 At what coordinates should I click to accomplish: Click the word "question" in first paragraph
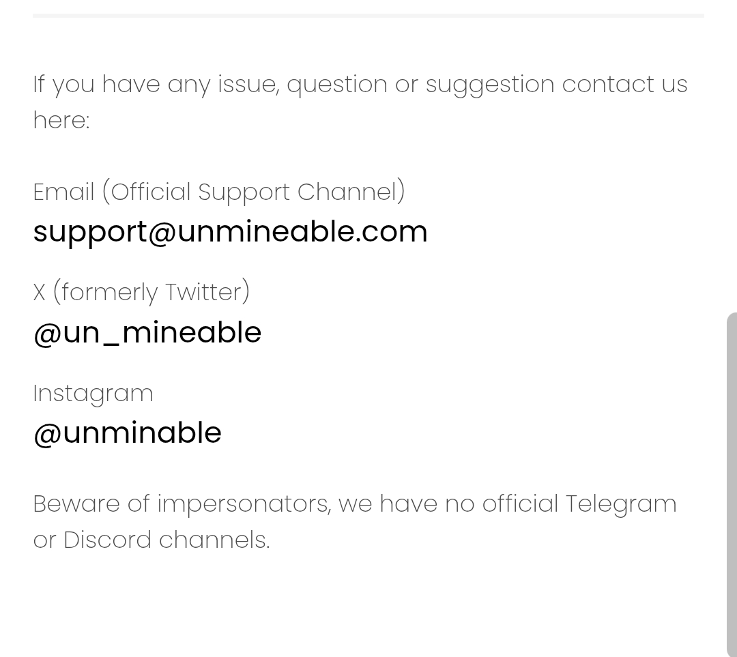tap(337, 84)
